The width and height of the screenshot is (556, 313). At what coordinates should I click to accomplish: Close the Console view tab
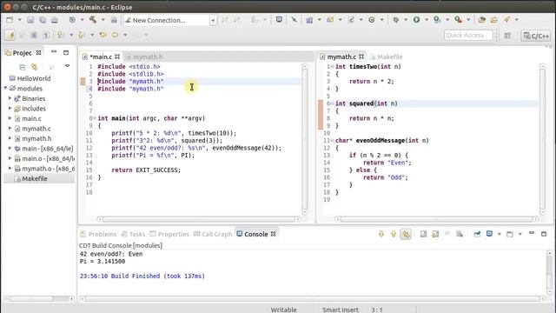click(274, 234)
